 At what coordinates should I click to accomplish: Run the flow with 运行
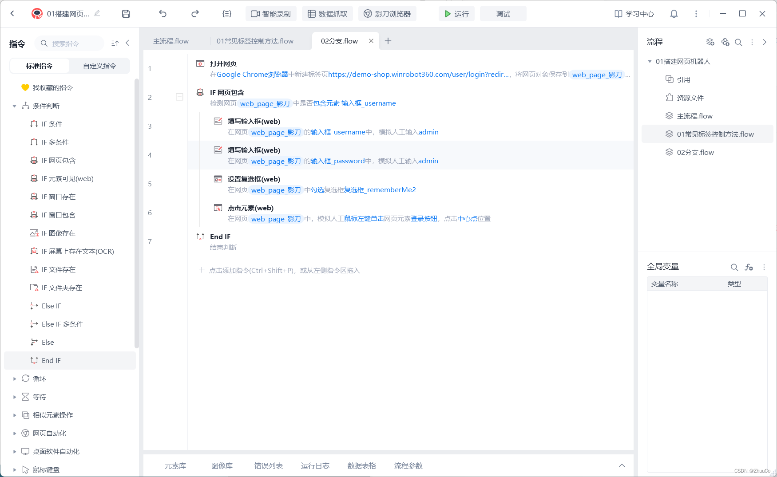click(x=456, y=14)
